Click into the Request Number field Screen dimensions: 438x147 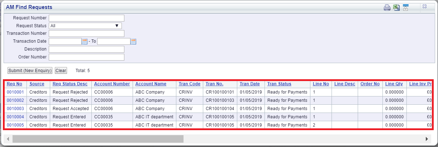[x=86, y=18]
